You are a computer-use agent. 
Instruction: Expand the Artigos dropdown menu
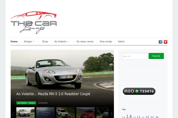click(29, 42)
